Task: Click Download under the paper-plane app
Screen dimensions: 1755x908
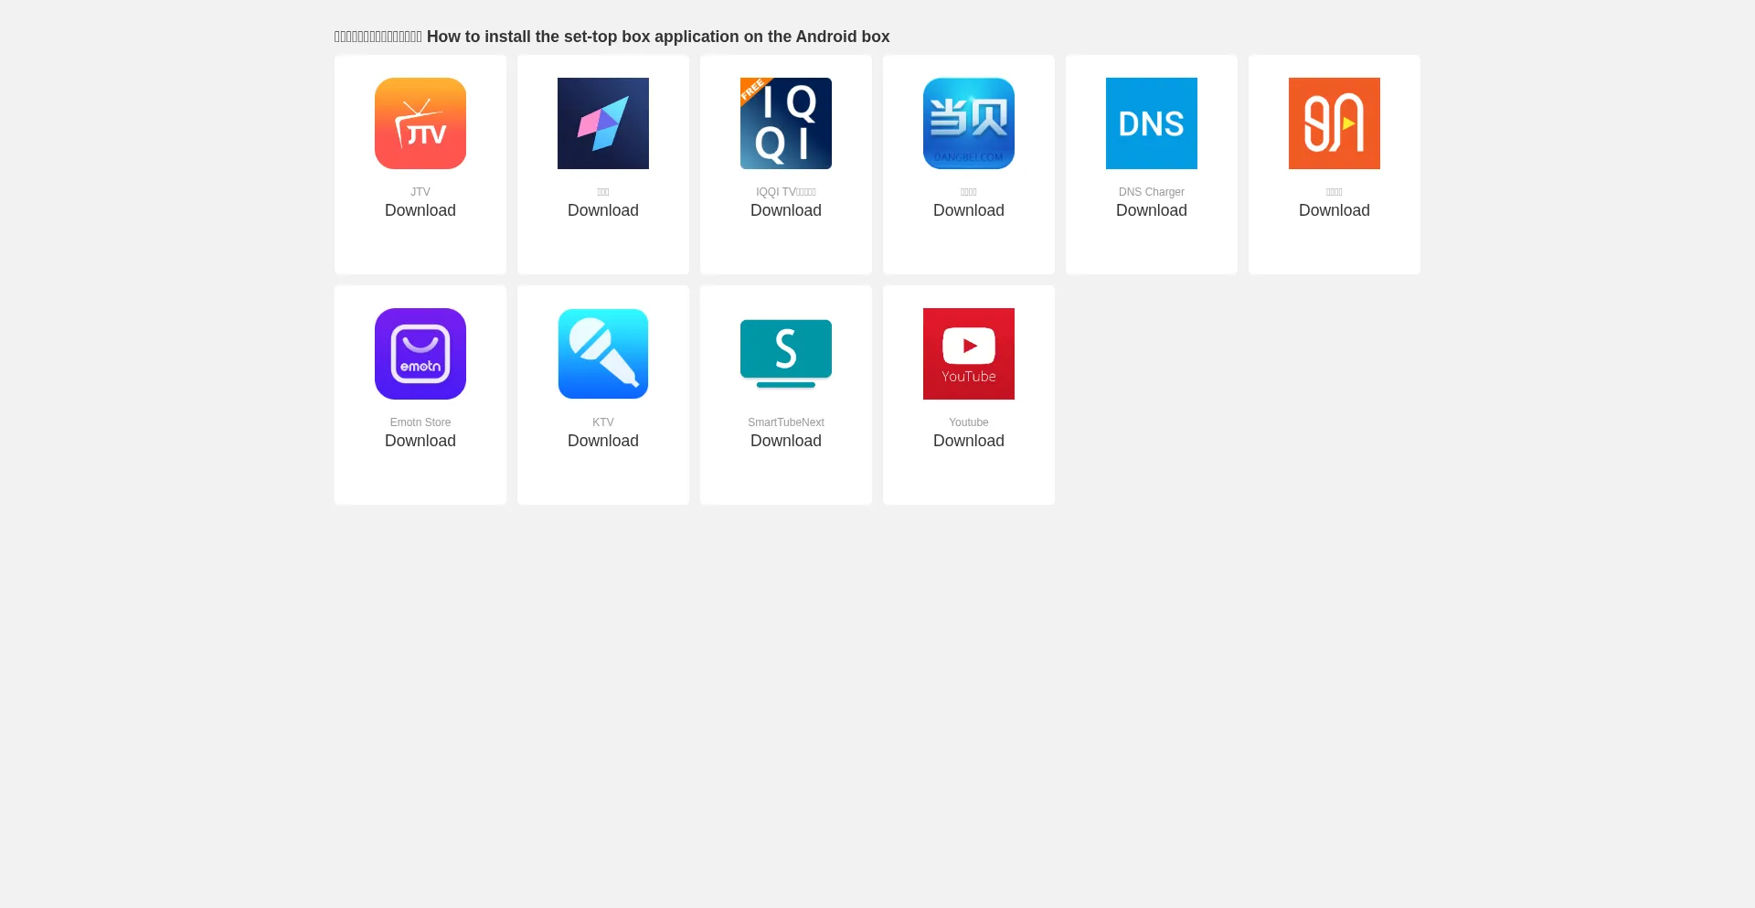Action: (x=603, y=210)
